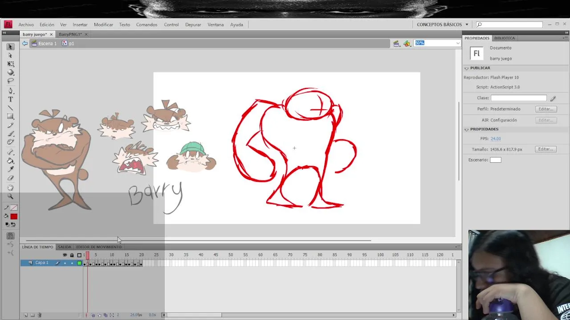
Task: Toggle the lock dot for Capa 1
Action: [x=72, y=263]
